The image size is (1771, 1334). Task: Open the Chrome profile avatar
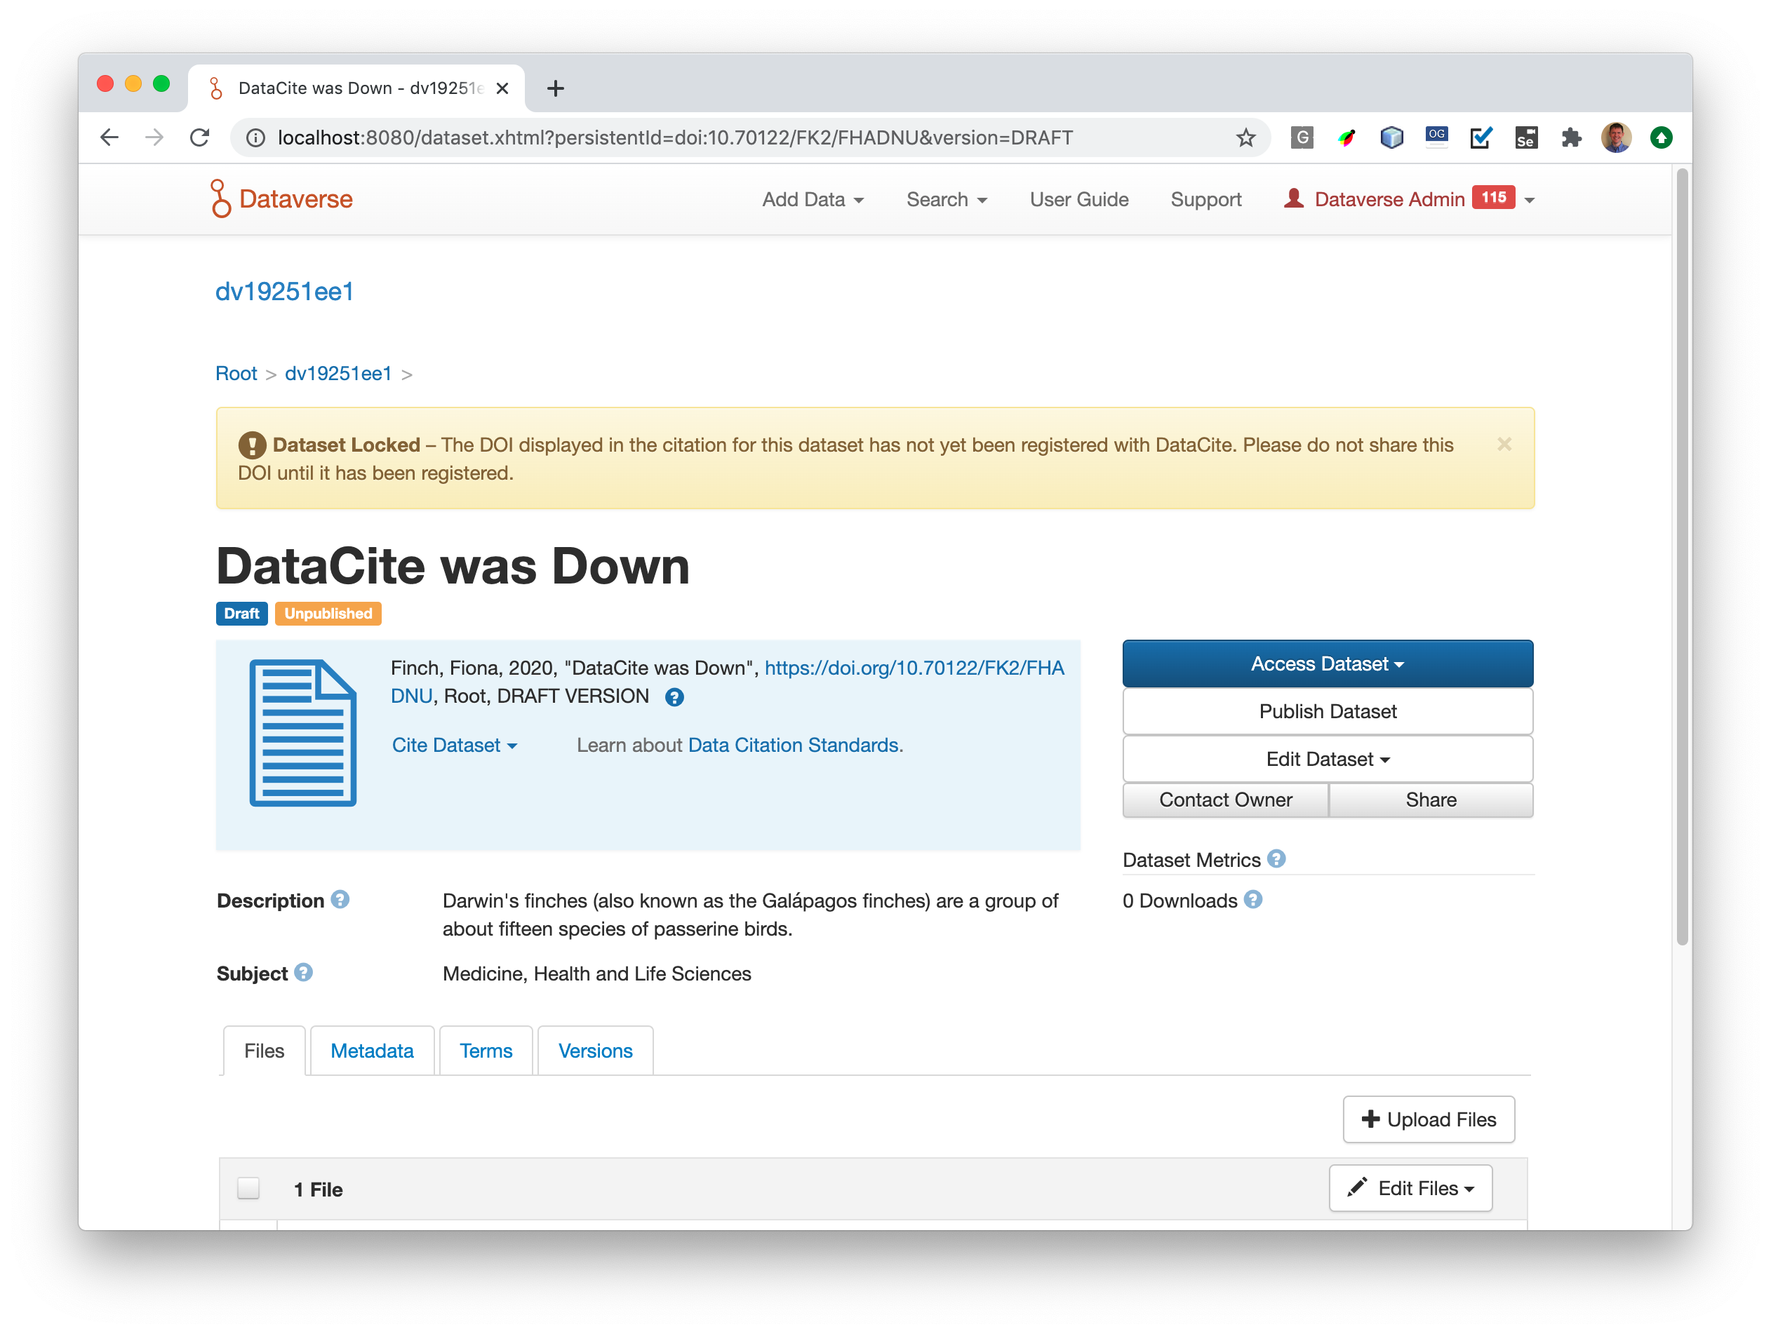[1616, 137]
